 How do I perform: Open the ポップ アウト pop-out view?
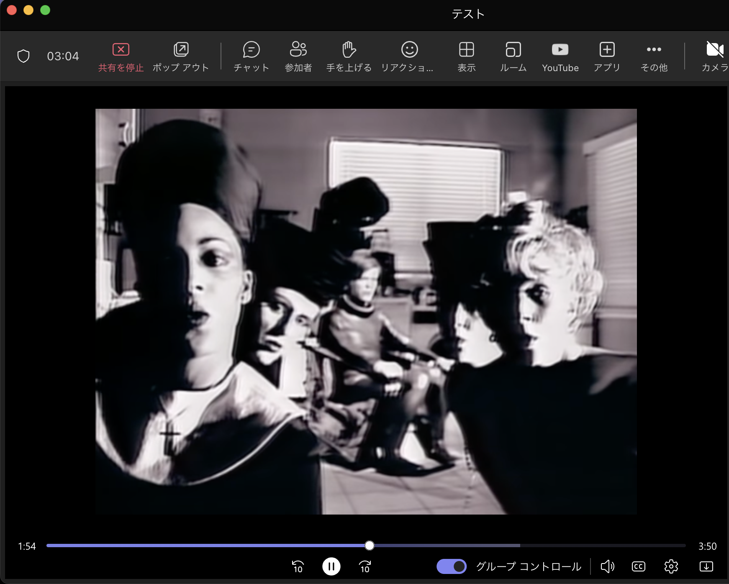point(181,57)
